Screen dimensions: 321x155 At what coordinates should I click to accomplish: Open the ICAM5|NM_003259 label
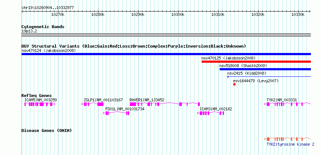point(40,100)
